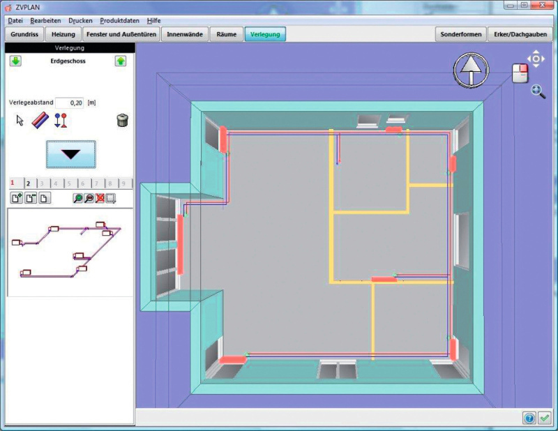Open the Bearbeiten menu
This screenshot has height=431, width=558.
pyautogui.click(x=45, y=21)
